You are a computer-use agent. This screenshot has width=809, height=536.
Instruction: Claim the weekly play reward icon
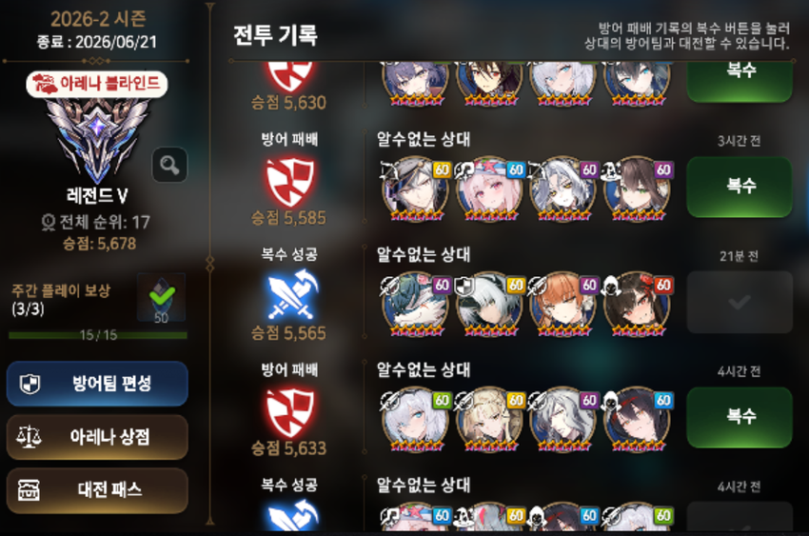pos(162,298)
